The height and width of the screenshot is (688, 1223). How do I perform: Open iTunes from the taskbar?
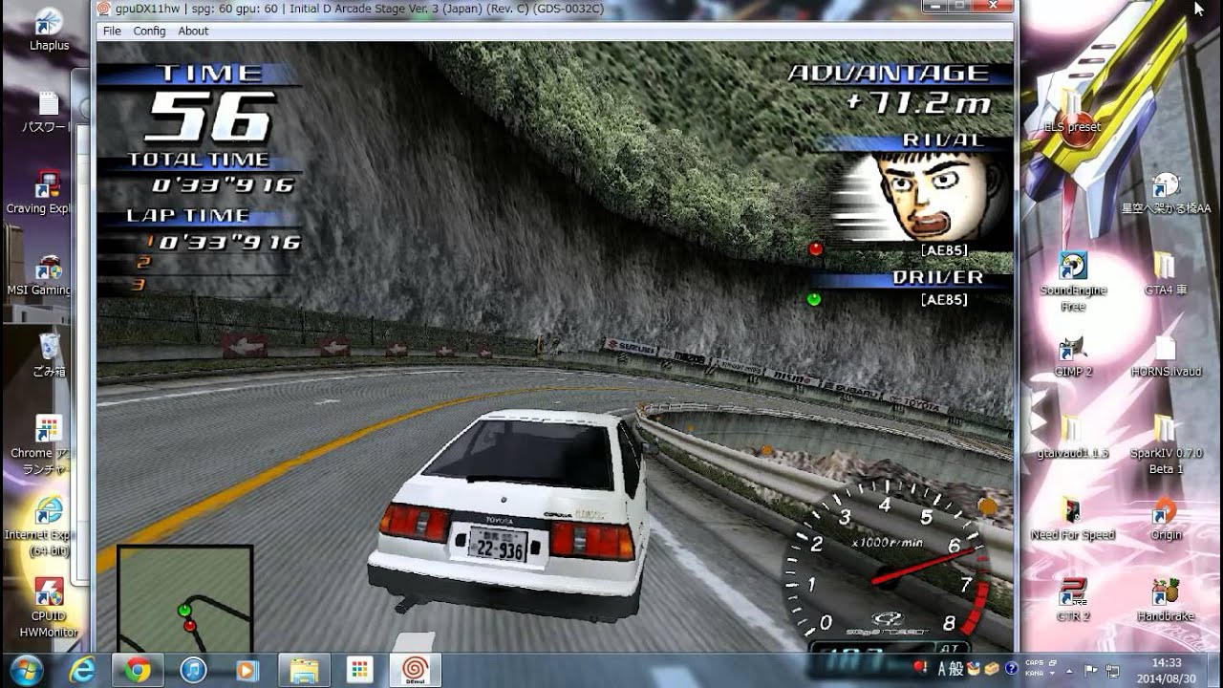pyautogui.click(x=194, y=671)
